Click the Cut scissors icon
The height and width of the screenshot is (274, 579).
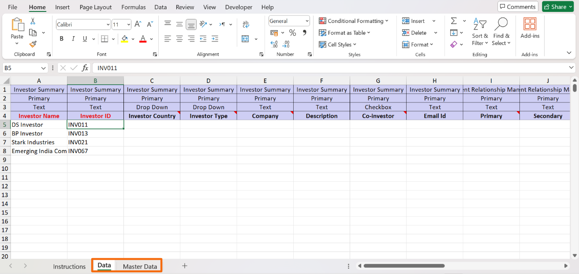[33, 21]
